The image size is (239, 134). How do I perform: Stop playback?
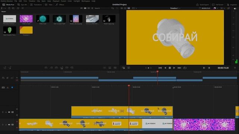[170, 68]
